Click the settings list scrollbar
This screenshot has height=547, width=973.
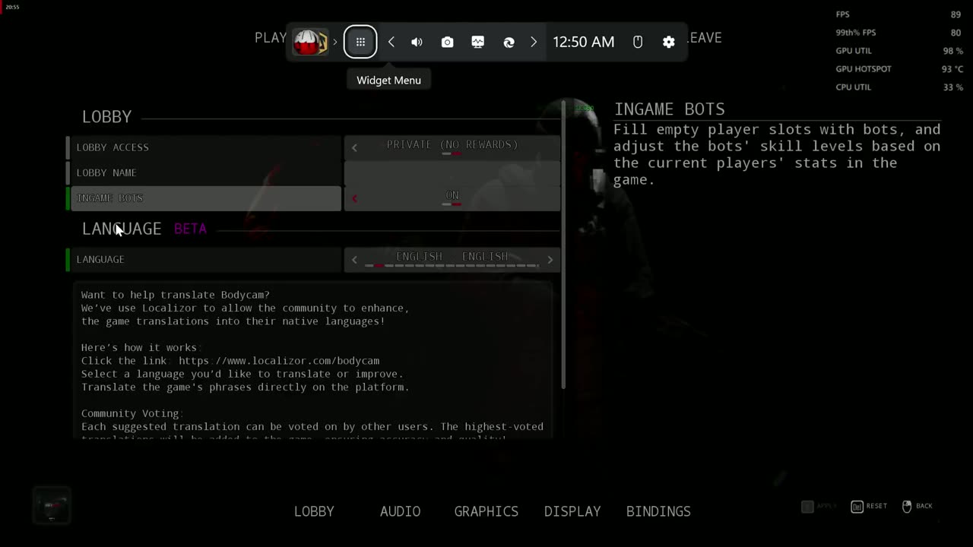click(564, 243)
